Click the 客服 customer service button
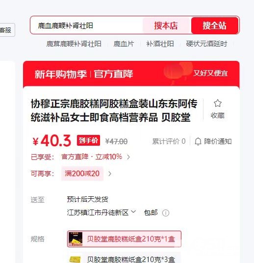Viewport: 254px width, 263px height. (x=7, y=30)
